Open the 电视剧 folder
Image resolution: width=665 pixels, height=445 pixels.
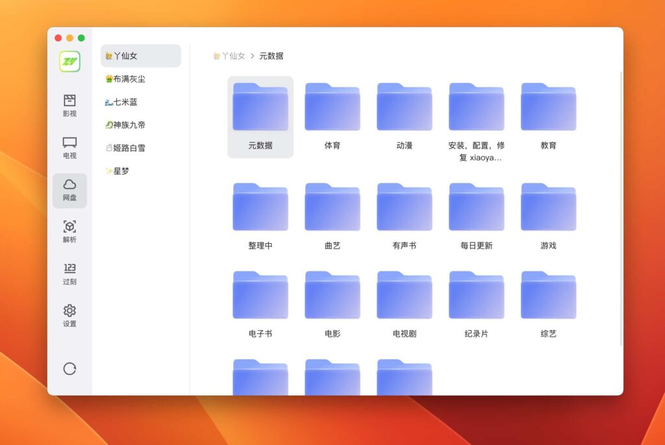click(x=404, y=295)
